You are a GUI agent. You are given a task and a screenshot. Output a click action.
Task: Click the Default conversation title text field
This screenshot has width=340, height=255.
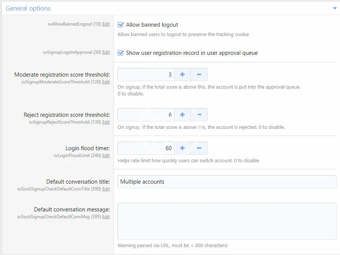click(x=227, y=182)
